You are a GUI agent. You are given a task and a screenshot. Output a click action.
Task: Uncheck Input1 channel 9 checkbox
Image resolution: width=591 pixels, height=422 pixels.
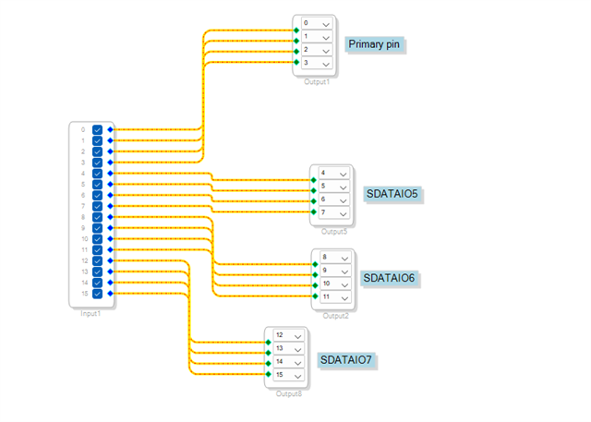tap(97, 228)
